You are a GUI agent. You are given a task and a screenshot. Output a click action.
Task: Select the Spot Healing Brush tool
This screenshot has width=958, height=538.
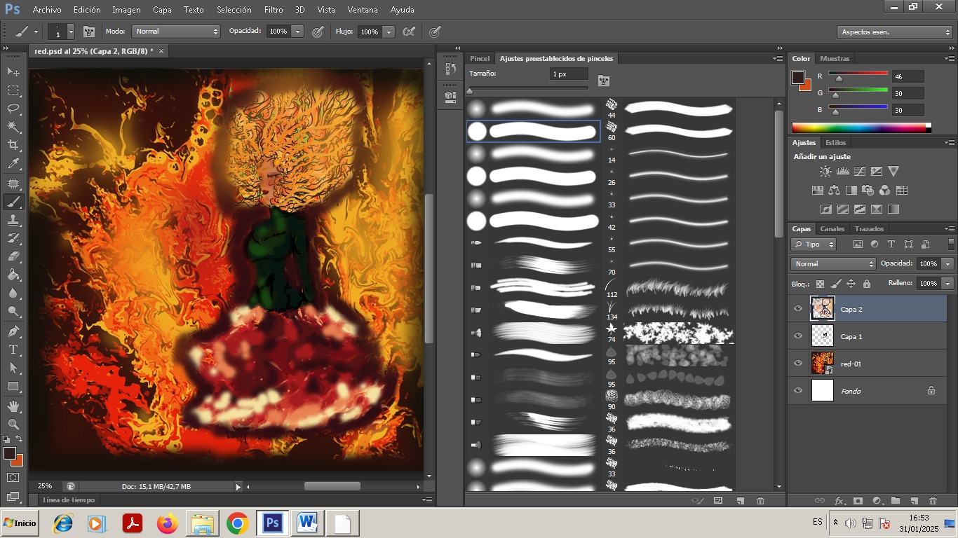pyautogui.click(x=13, y=184)
